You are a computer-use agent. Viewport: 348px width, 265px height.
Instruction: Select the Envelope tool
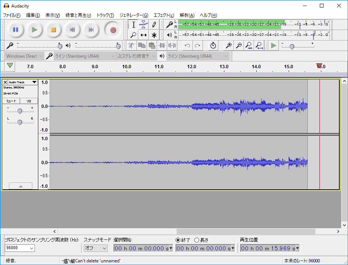coord(144,24)
